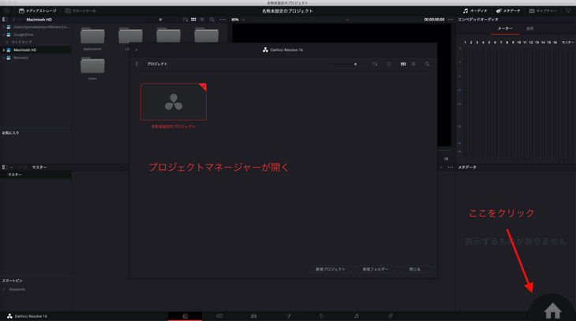Image resolution: width=576 pixels, height=321 pixels.
Task: Toggle the Media Storage sidebar panel icon
Action: tap(5, 20)
